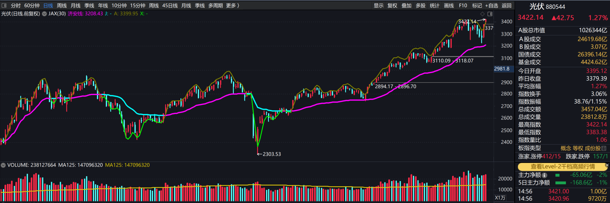Image resolution: width=610 pixels, height=203 pixels.
Task: Select the 60分钟 period tab
Action: tap(32, 5)
